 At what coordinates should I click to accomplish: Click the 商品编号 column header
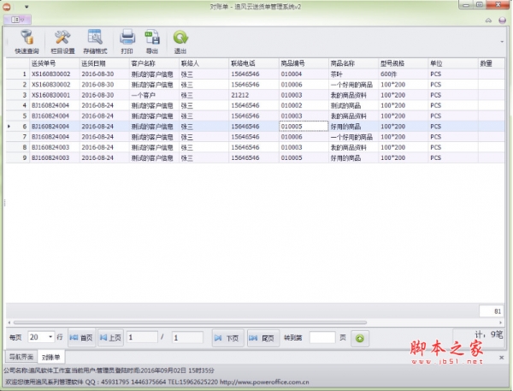coord(304,63)
